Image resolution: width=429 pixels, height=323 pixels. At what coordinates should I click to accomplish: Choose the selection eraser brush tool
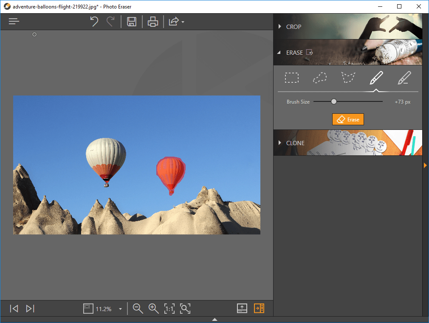pyautogui.click(x=404, y=78)
